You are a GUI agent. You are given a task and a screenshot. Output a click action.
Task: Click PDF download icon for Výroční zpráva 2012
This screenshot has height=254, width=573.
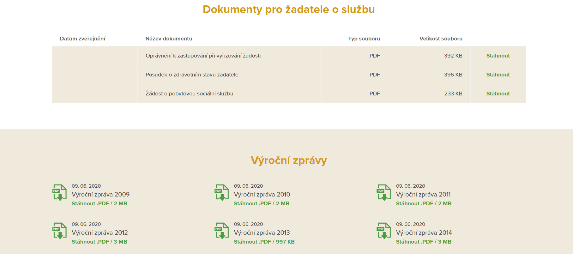tap(59, 231)
